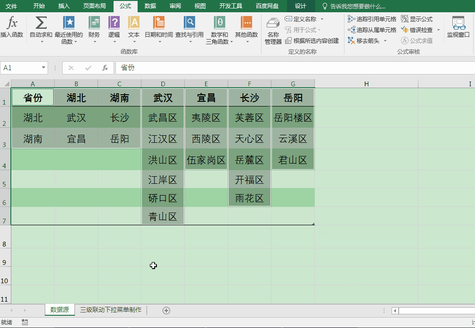Click the macro recording icon in status bar
The height and width of the screenshot is (328, 475).
pyautogui.click(x=25, y=322)
